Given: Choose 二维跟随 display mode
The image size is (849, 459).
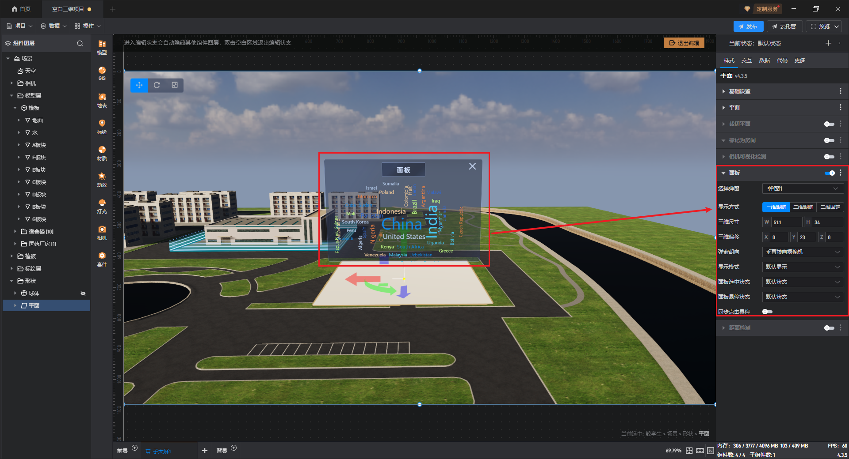Looking at the screenshot, I should [x=803, y=207].
